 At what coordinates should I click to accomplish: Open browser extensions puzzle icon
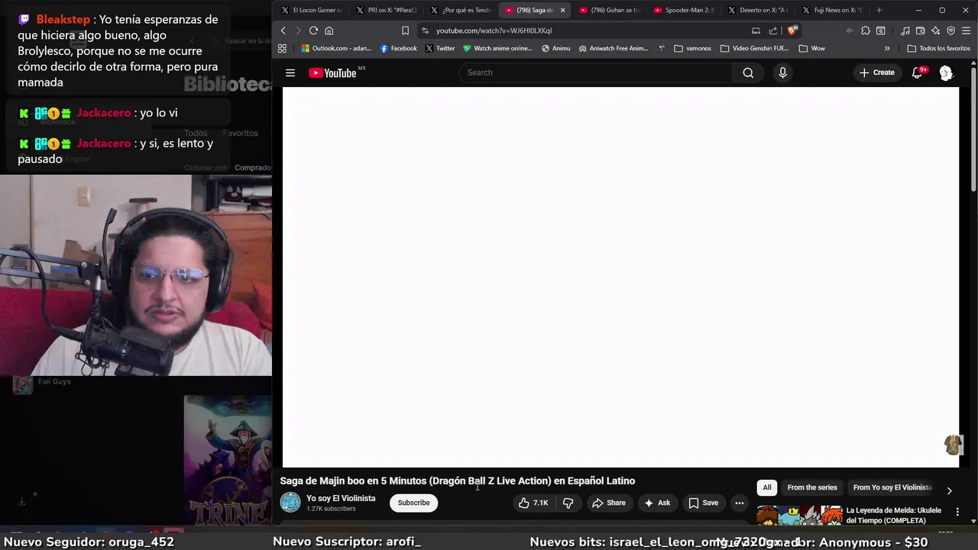click(x=866, y=31)
